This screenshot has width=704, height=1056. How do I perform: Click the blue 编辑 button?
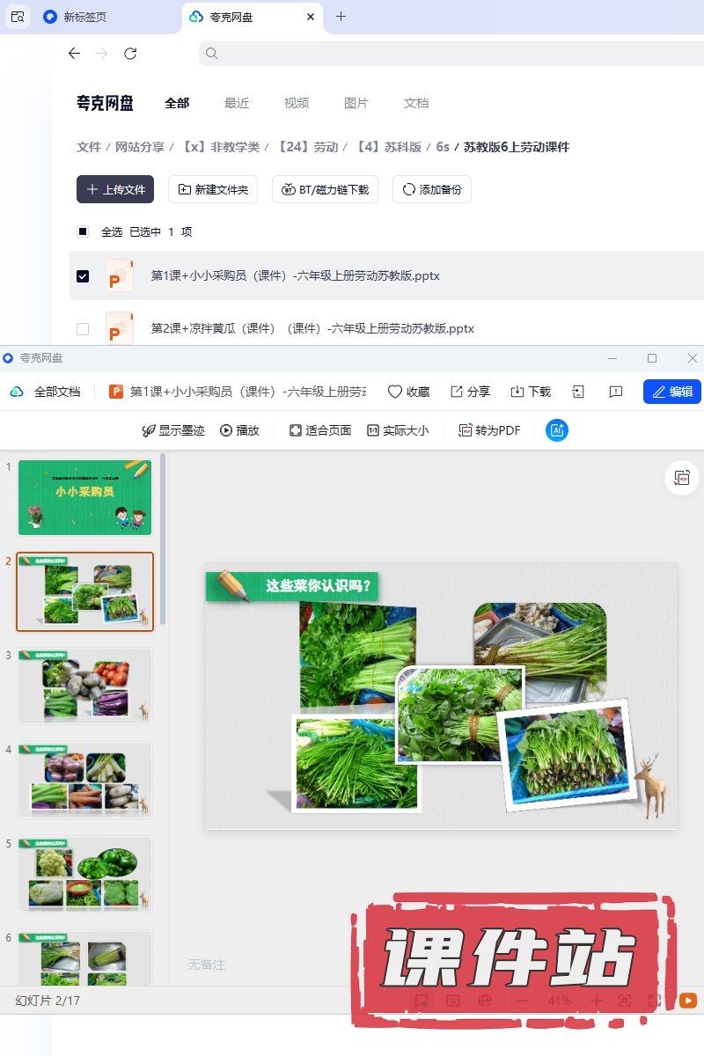671,392
